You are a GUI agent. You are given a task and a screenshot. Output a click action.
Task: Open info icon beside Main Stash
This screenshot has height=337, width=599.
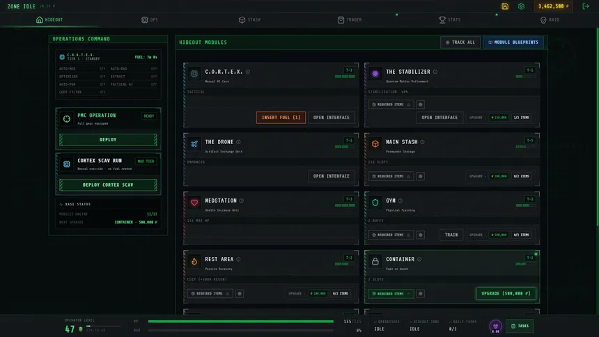[x=423, y=142]
